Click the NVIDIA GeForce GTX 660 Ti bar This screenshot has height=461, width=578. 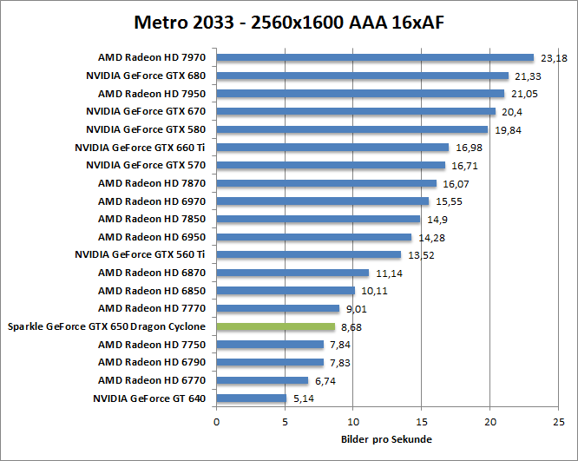point(332,148)
